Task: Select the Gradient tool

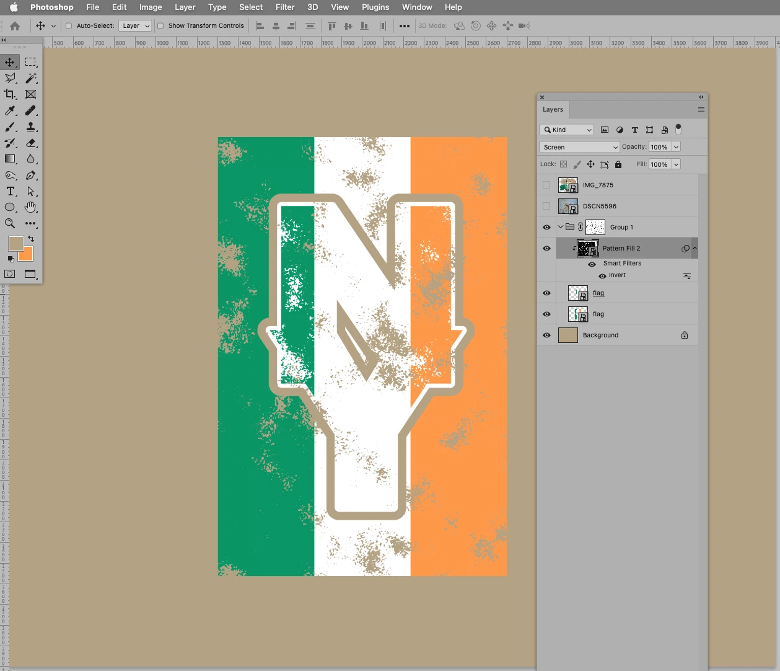Action: [10, 159]
